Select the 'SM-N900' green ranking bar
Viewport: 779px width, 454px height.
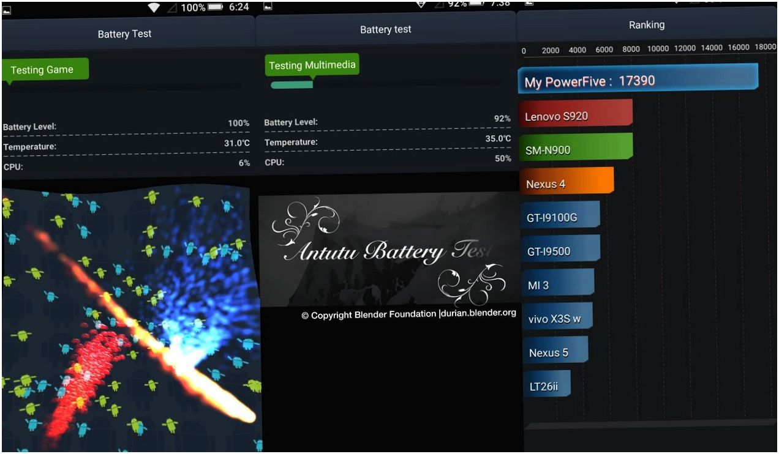(x=576, y=148)
